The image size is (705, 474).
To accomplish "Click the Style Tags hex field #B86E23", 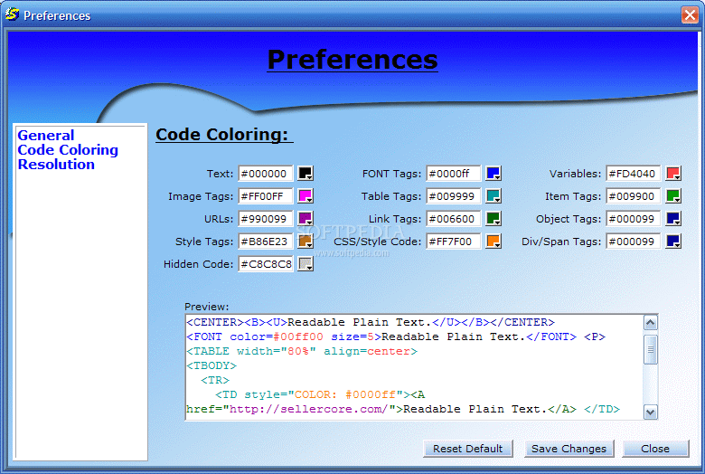I will (x=266, y=242).
